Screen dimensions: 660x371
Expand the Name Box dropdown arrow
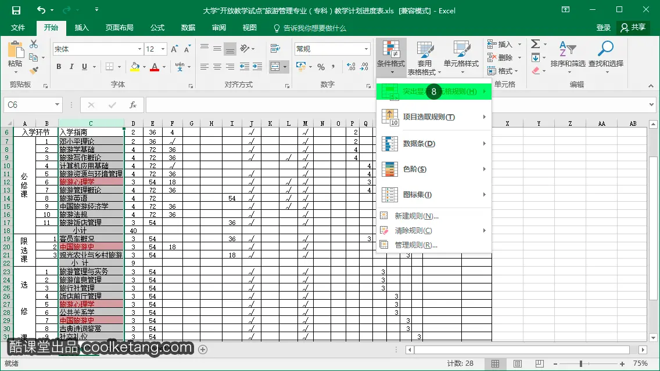57,104
